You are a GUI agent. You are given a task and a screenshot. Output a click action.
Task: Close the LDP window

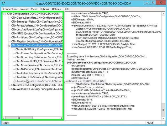161,3
